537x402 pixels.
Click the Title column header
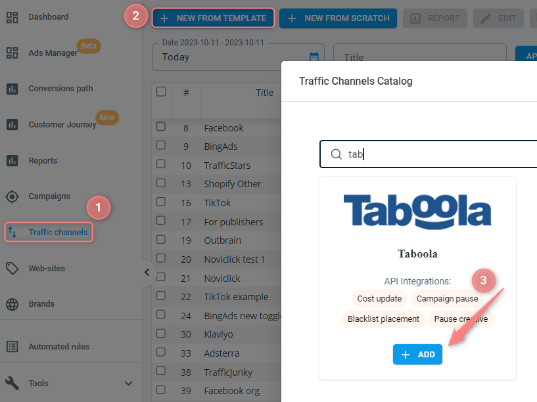click(x=264, y=93)
